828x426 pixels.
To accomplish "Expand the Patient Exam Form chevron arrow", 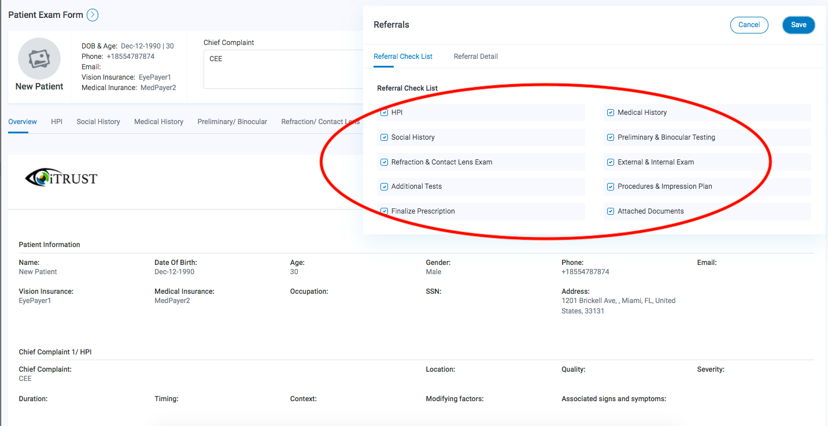I will coord(92,15).
